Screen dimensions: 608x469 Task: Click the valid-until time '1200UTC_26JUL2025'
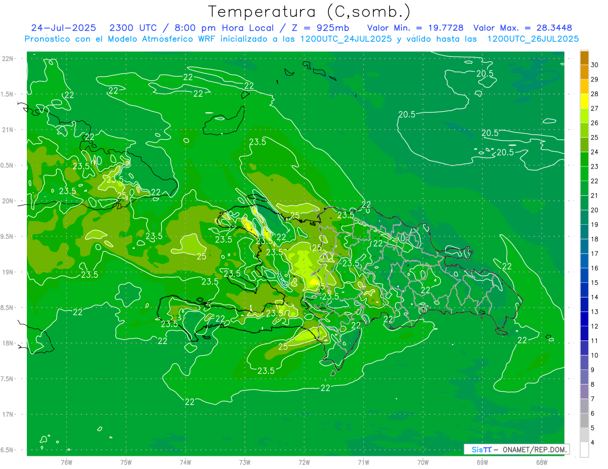coord(533,39)
